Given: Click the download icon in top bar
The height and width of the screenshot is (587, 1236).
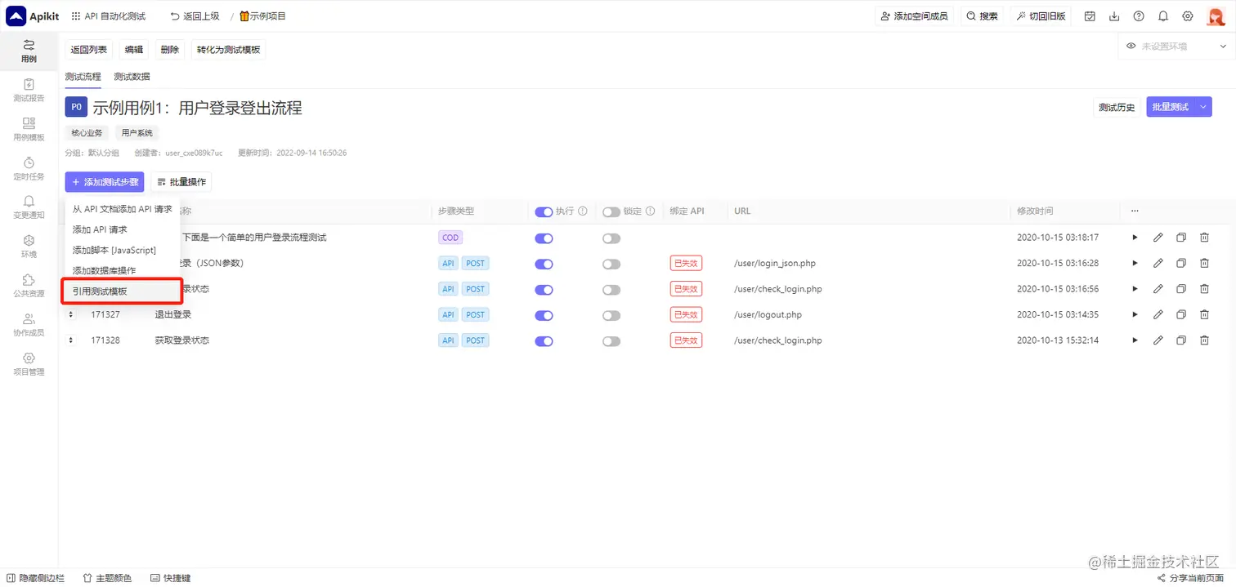Looking at the screenshot, I should click(1114, 16).
